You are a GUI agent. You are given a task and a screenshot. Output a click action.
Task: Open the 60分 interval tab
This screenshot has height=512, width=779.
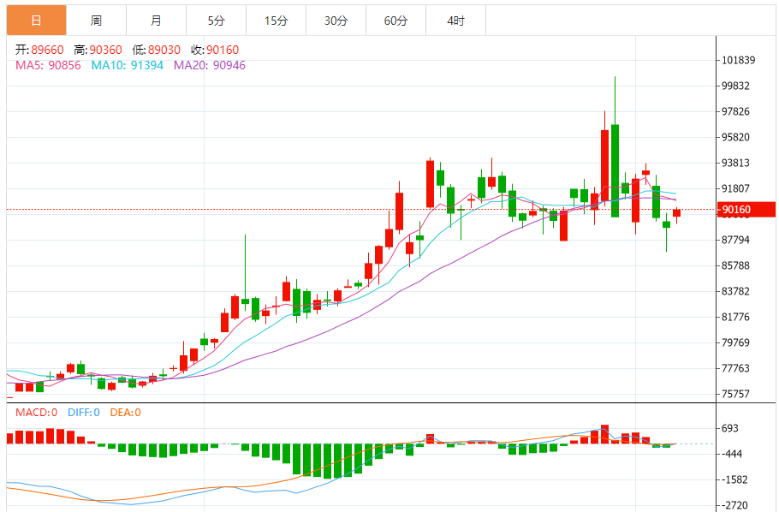point(395,21)
